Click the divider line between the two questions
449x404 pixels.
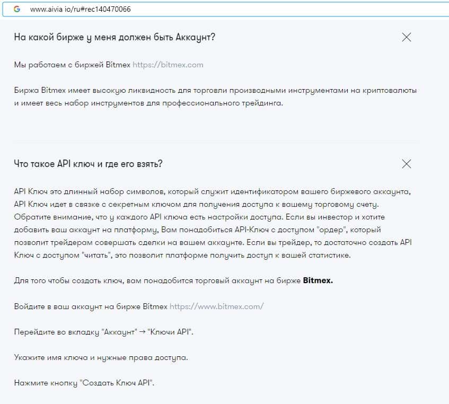coord(216,141)
